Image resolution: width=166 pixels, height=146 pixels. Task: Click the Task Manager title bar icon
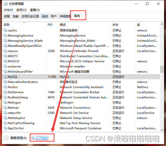[x=6, y=4]
